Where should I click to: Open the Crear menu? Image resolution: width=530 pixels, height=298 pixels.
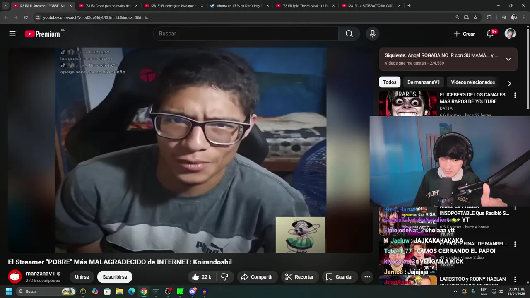pyautogui.click(x=464, y=34)
